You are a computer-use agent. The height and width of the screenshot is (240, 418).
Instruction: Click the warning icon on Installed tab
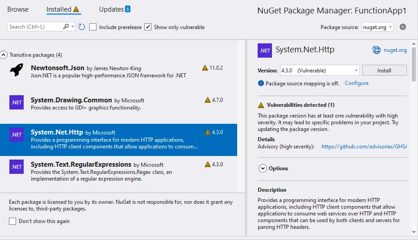tap(76, 9)
